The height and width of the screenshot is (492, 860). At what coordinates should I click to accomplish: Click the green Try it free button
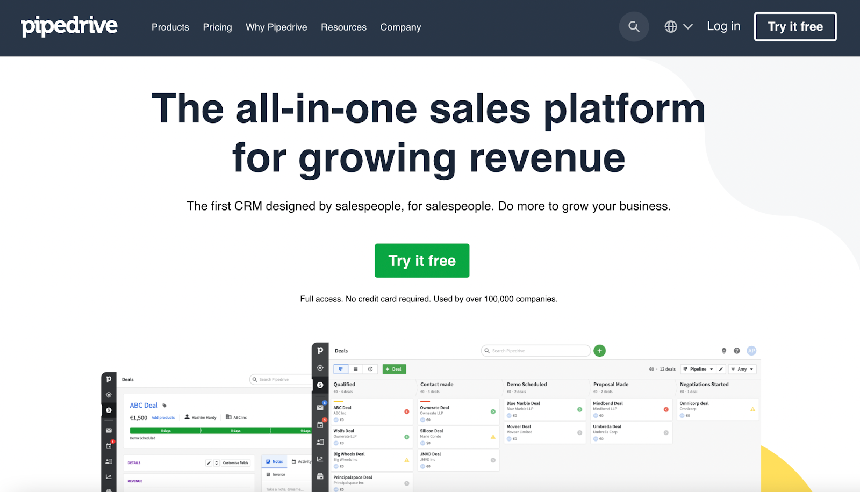pos(422,261)
